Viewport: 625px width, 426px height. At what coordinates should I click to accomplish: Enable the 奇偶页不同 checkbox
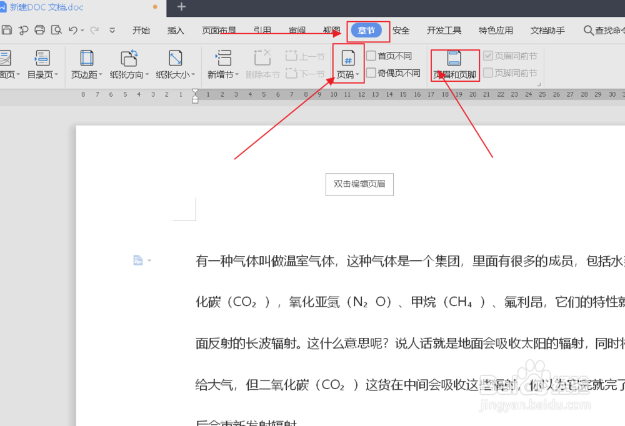[x=371, y=72]
